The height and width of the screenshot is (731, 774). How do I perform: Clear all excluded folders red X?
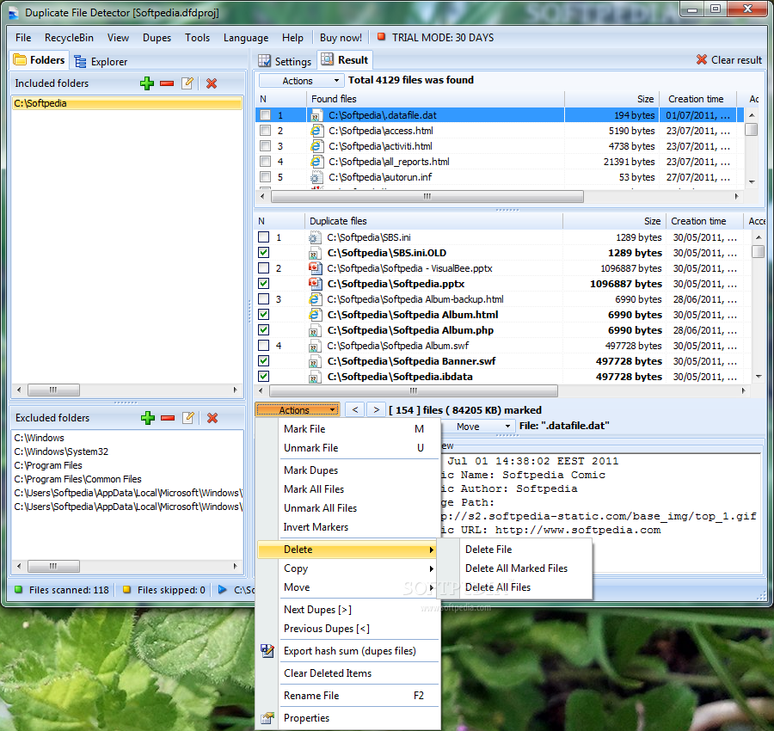click(212, 418)
